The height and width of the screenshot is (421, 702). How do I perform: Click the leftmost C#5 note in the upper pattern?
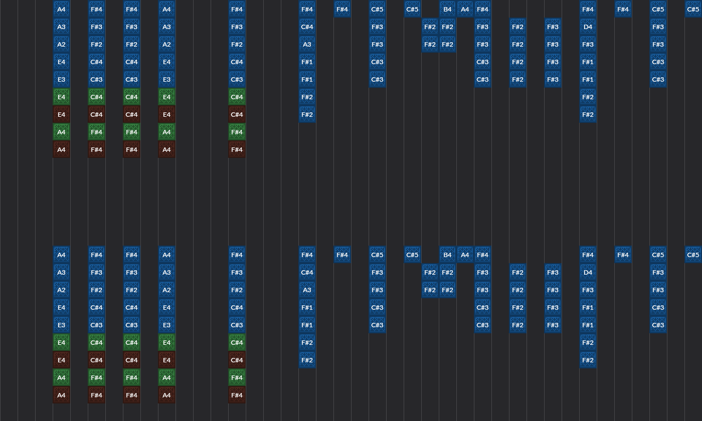(377, 9)
